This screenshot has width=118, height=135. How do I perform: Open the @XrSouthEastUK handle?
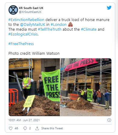30,12
